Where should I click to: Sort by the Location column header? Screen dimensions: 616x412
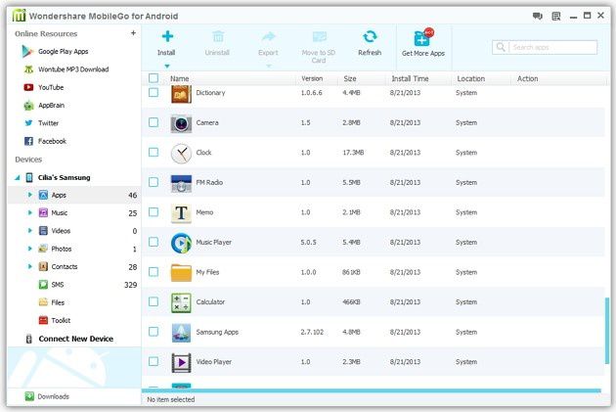470,78
